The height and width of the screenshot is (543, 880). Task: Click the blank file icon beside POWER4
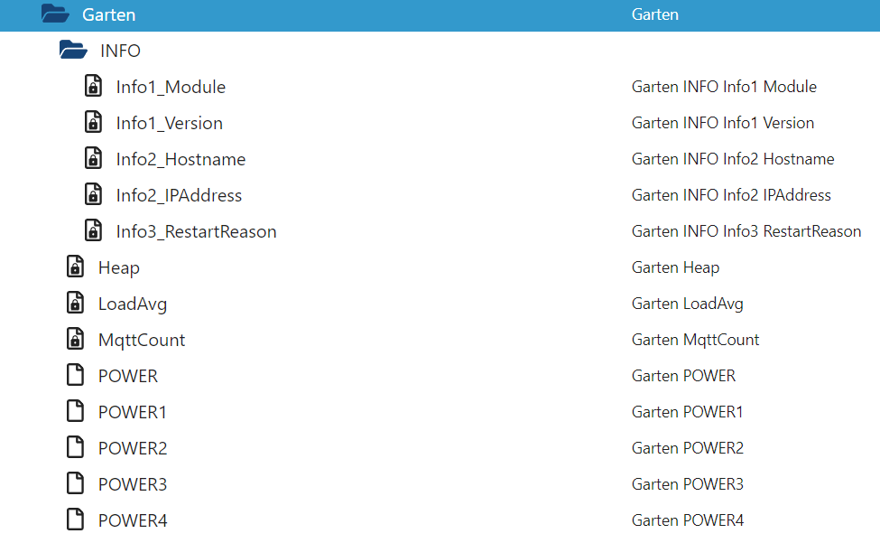[x=75, y=520]
